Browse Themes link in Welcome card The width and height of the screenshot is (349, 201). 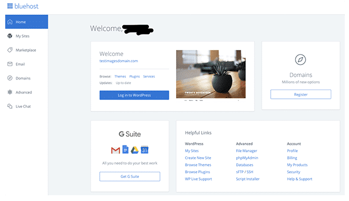pyautogui.click(x=120, y=76)
